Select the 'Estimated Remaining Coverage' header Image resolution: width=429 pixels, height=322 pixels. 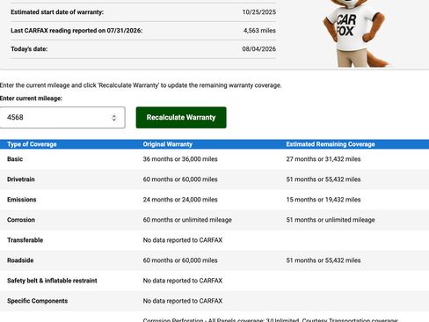(331, 144)
